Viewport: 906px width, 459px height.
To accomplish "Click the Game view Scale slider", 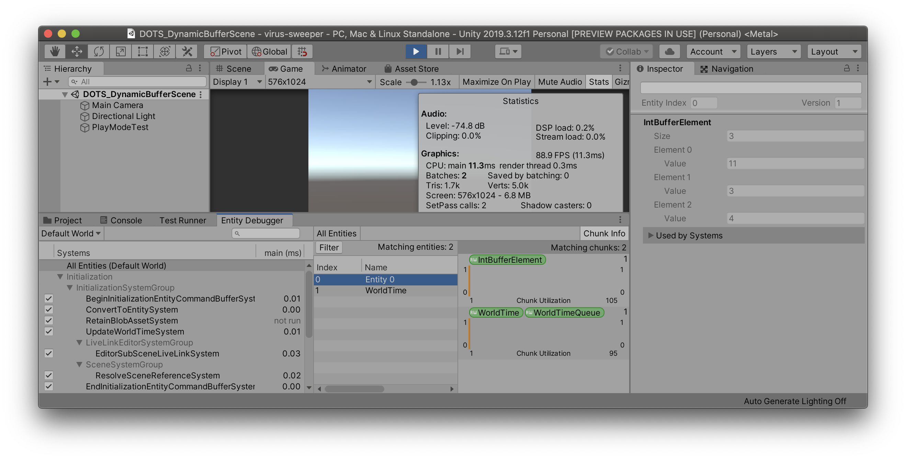I will tap(414, 82).
